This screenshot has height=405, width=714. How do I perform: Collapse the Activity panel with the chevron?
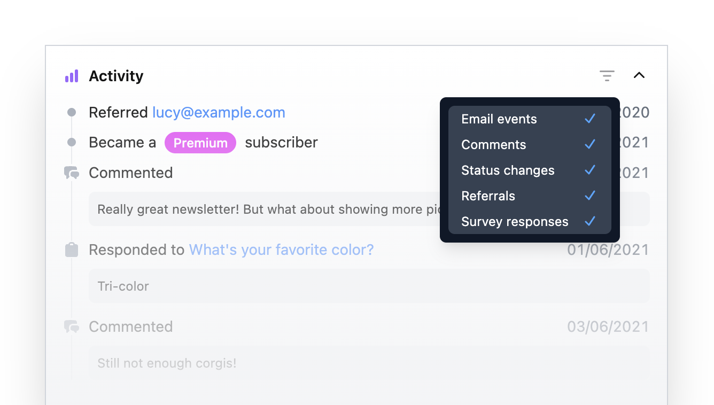click(x=639, y=75)
